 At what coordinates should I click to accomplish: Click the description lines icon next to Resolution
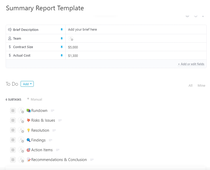pyautogui.click(x=54, y=130)
